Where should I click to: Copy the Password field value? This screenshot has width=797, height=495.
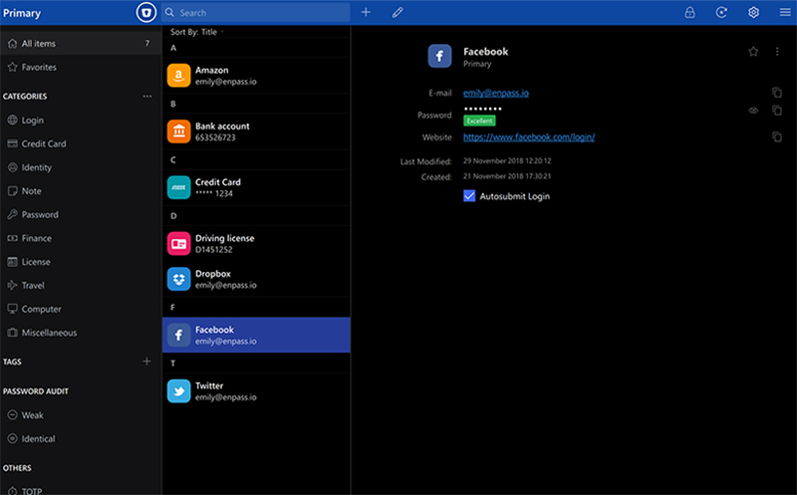click(x=777, y=111)
